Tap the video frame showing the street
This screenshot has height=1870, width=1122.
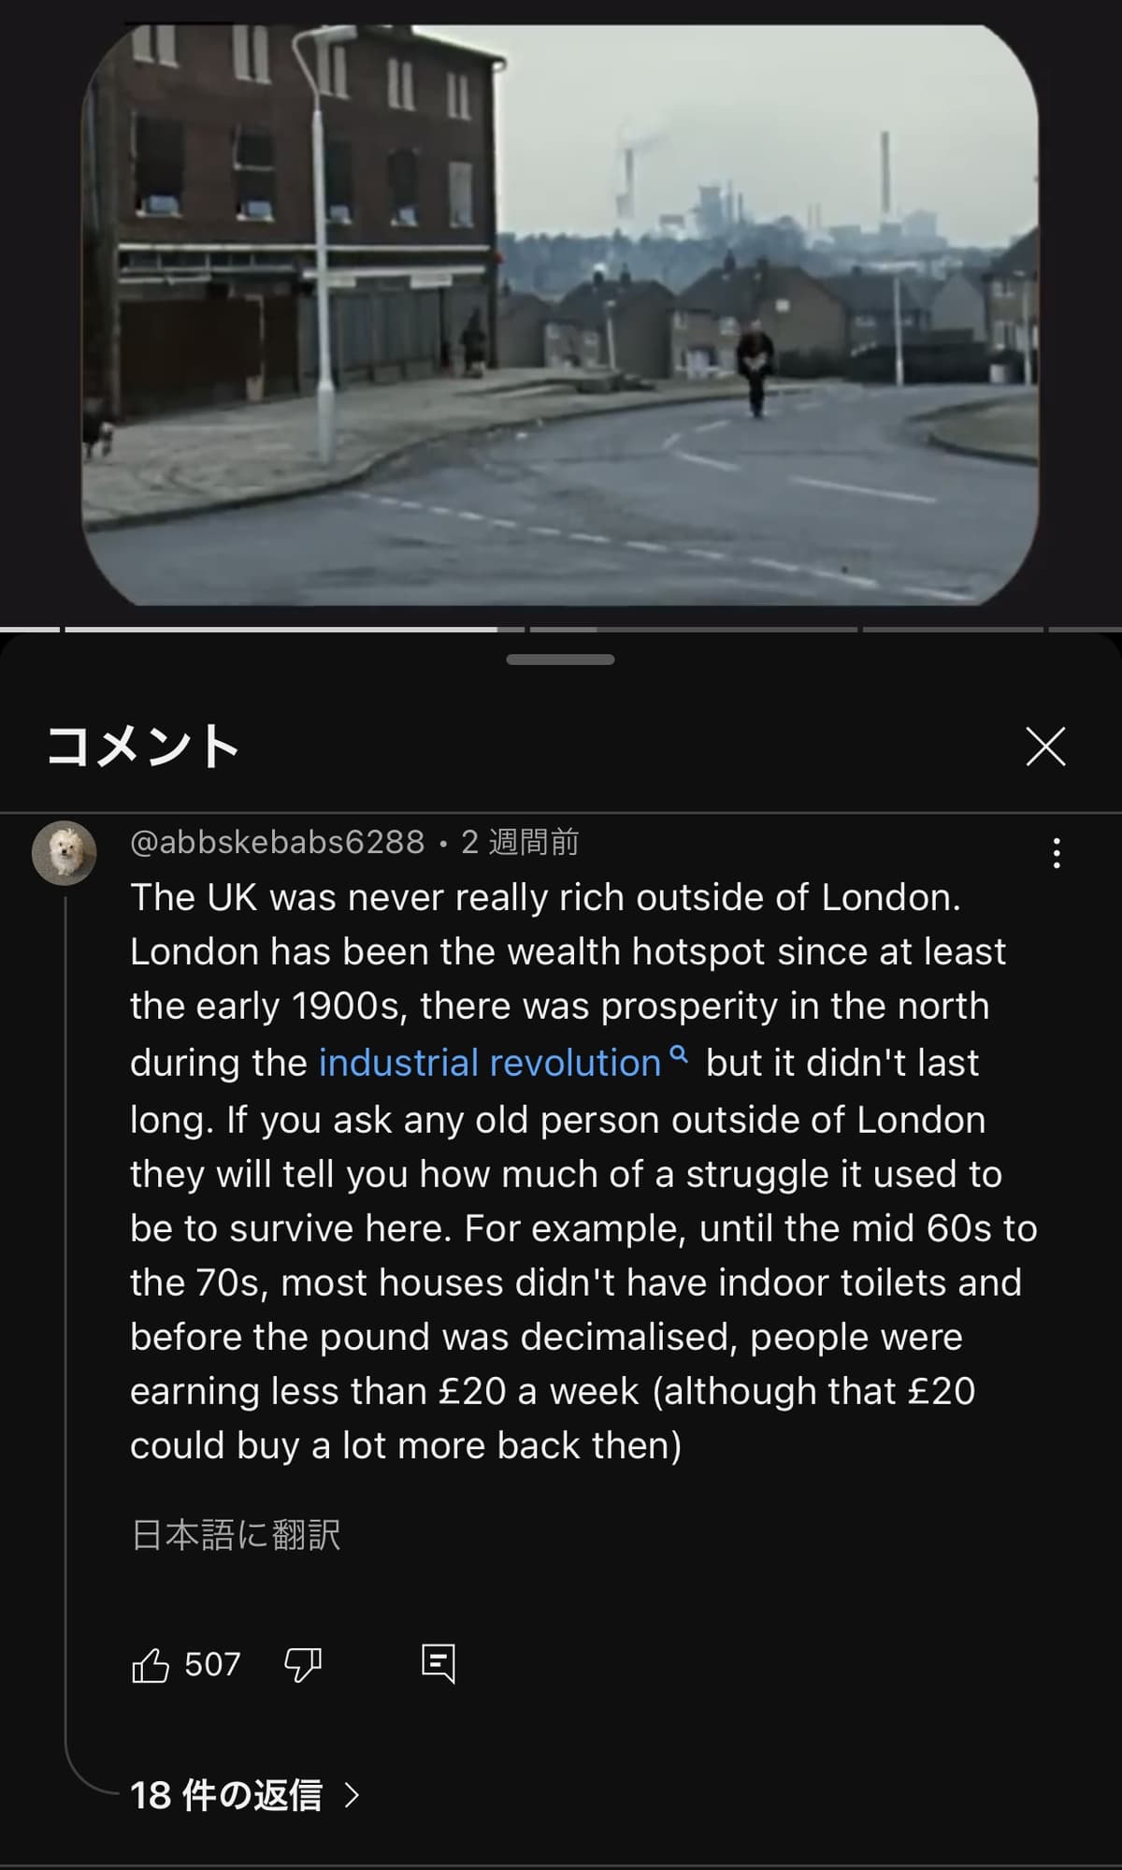click(x=560, y=314)
